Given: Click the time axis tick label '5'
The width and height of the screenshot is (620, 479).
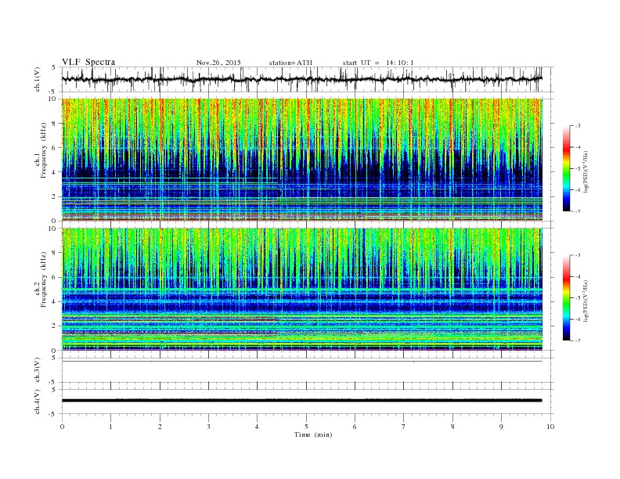Looking at the screenshot, I should point(306,427).
